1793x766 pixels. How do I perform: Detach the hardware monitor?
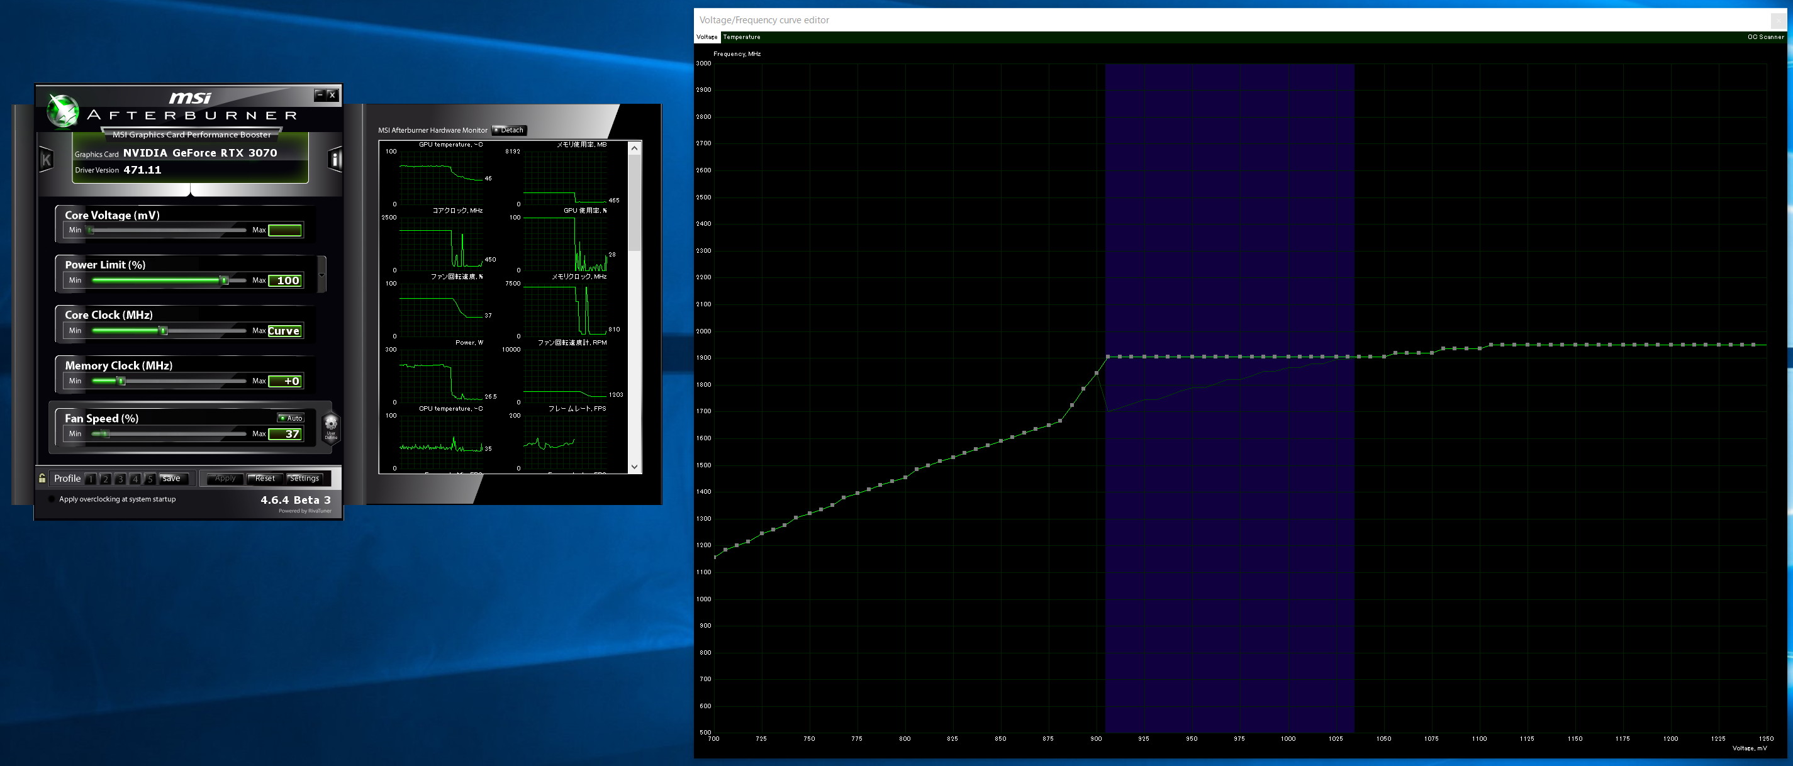pos(509,130)
